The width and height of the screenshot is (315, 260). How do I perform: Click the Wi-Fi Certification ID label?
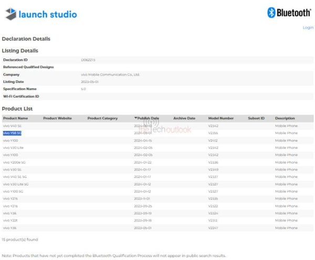(x=21, y=97)
